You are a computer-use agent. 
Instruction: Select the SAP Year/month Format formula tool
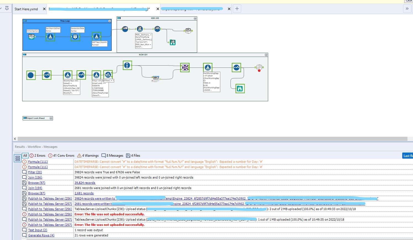pyautogui.click(x=96, y=37)
